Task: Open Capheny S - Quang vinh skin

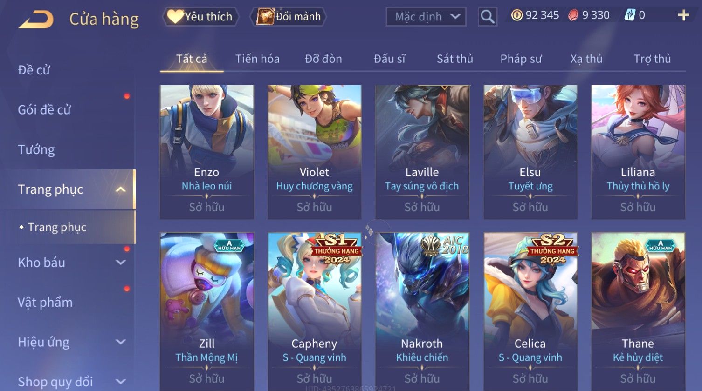Action: (314, 312)
